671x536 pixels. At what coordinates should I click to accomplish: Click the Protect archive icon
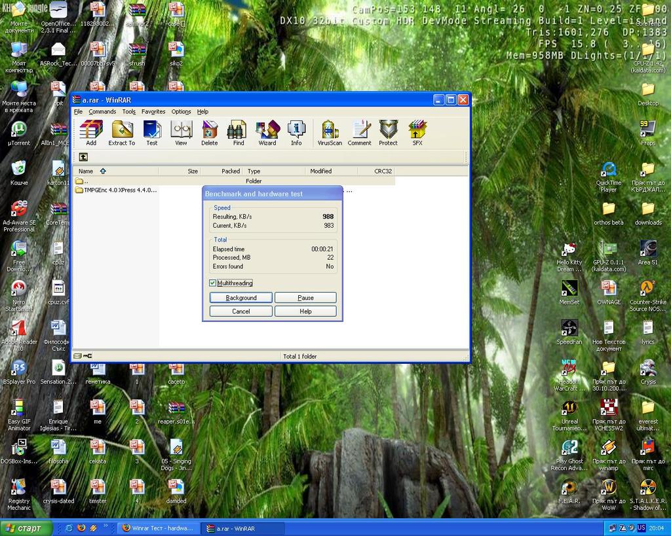[x=388, y=131]
